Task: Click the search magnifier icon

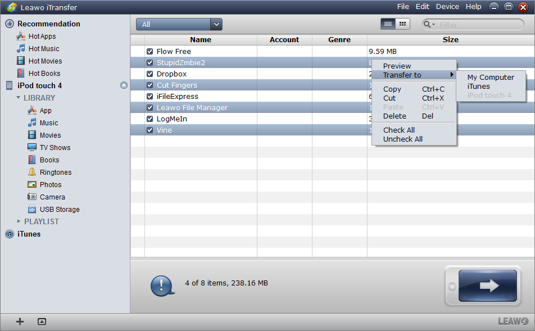Action: click(427, 24)
